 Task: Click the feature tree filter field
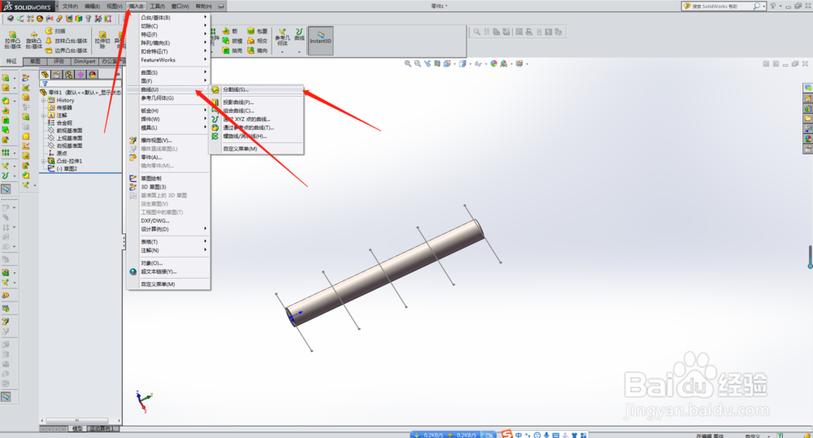pos(80,84)
